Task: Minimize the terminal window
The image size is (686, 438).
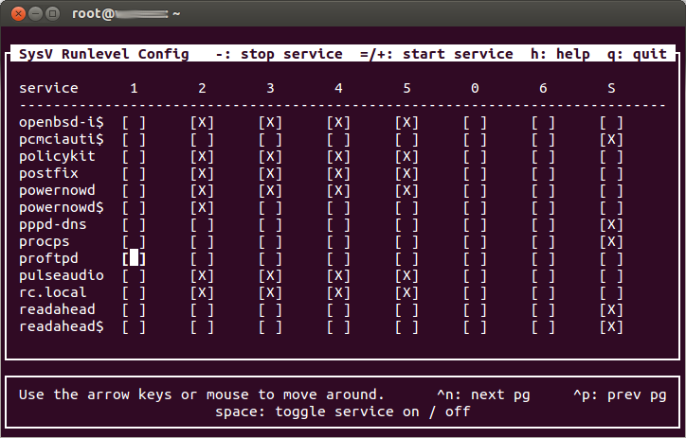Action: 35,13
